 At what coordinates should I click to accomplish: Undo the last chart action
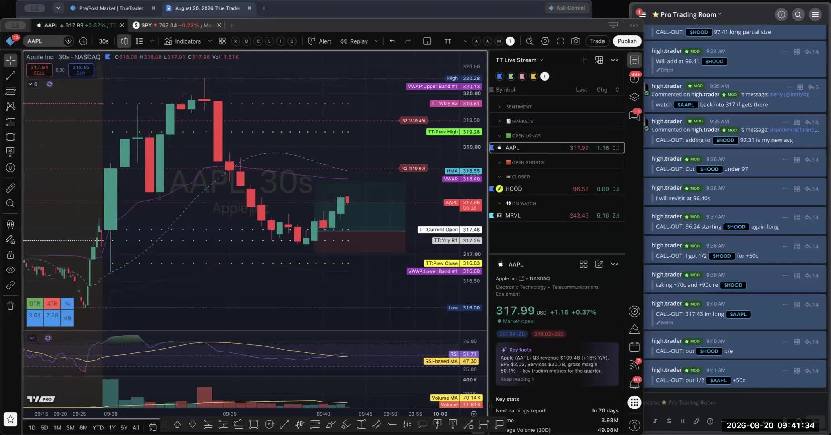tap(393, 41)
